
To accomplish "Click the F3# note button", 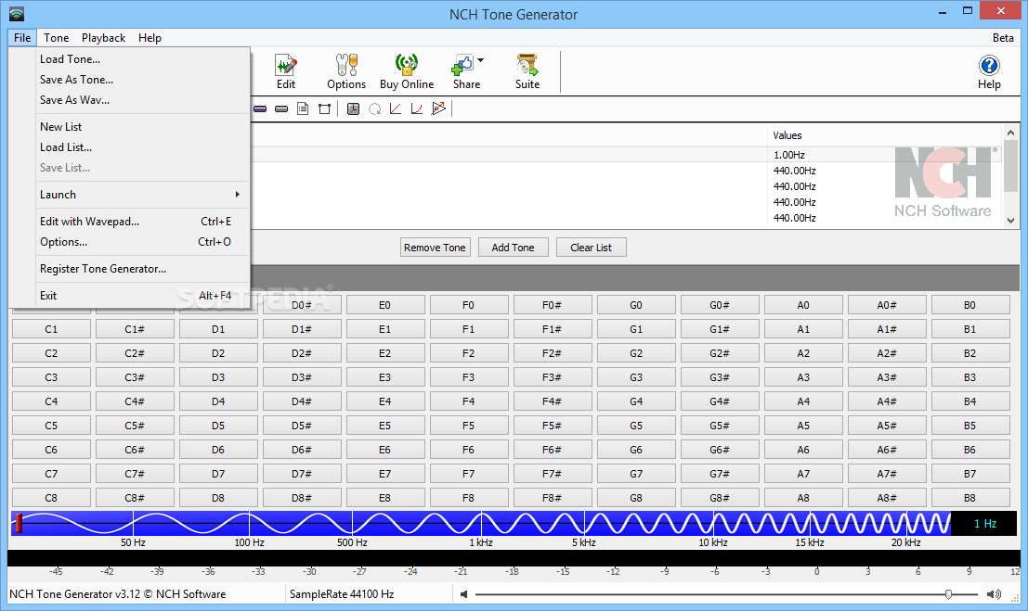I will [x=552, y=377].
